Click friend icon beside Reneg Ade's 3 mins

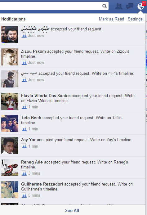click(x=24, y=173)
